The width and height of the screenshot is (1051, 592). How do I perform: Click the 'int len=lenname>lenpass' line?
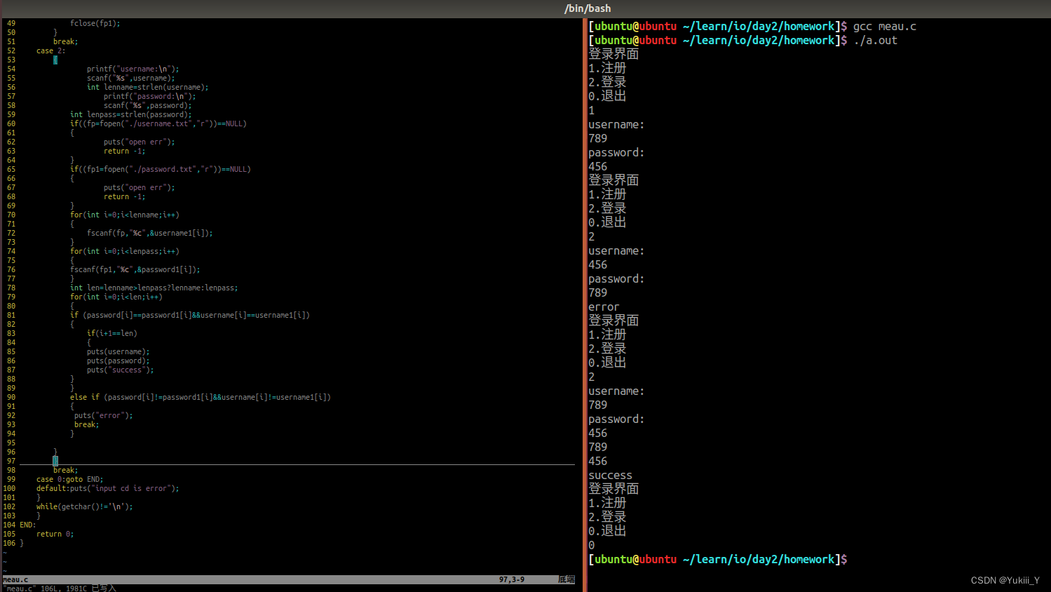point(154,288)
